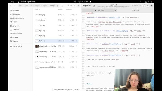The height and width of the screenshot is (91, 162).
Task: Open Музыка folder in sidebar
Action: point(14,37)
